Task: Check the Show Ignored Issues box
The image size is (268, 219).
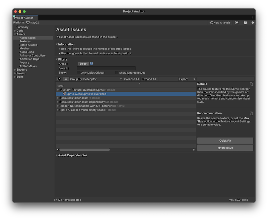Action: (x=117, y=73)
